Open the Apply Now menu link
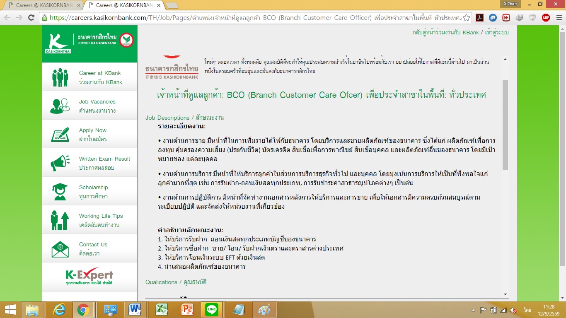The width and height of the screenshot is (566, 318). coord(93,135)
